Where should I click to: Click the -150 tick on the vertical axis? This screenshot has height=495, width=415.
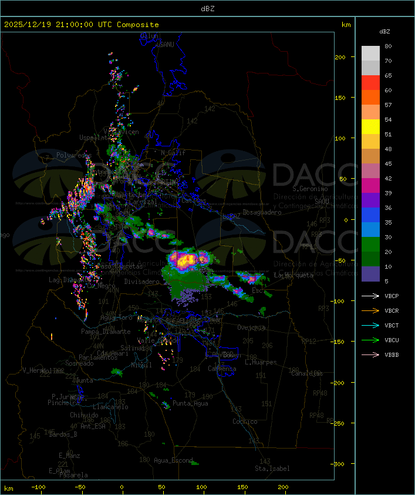click(339, 342)
